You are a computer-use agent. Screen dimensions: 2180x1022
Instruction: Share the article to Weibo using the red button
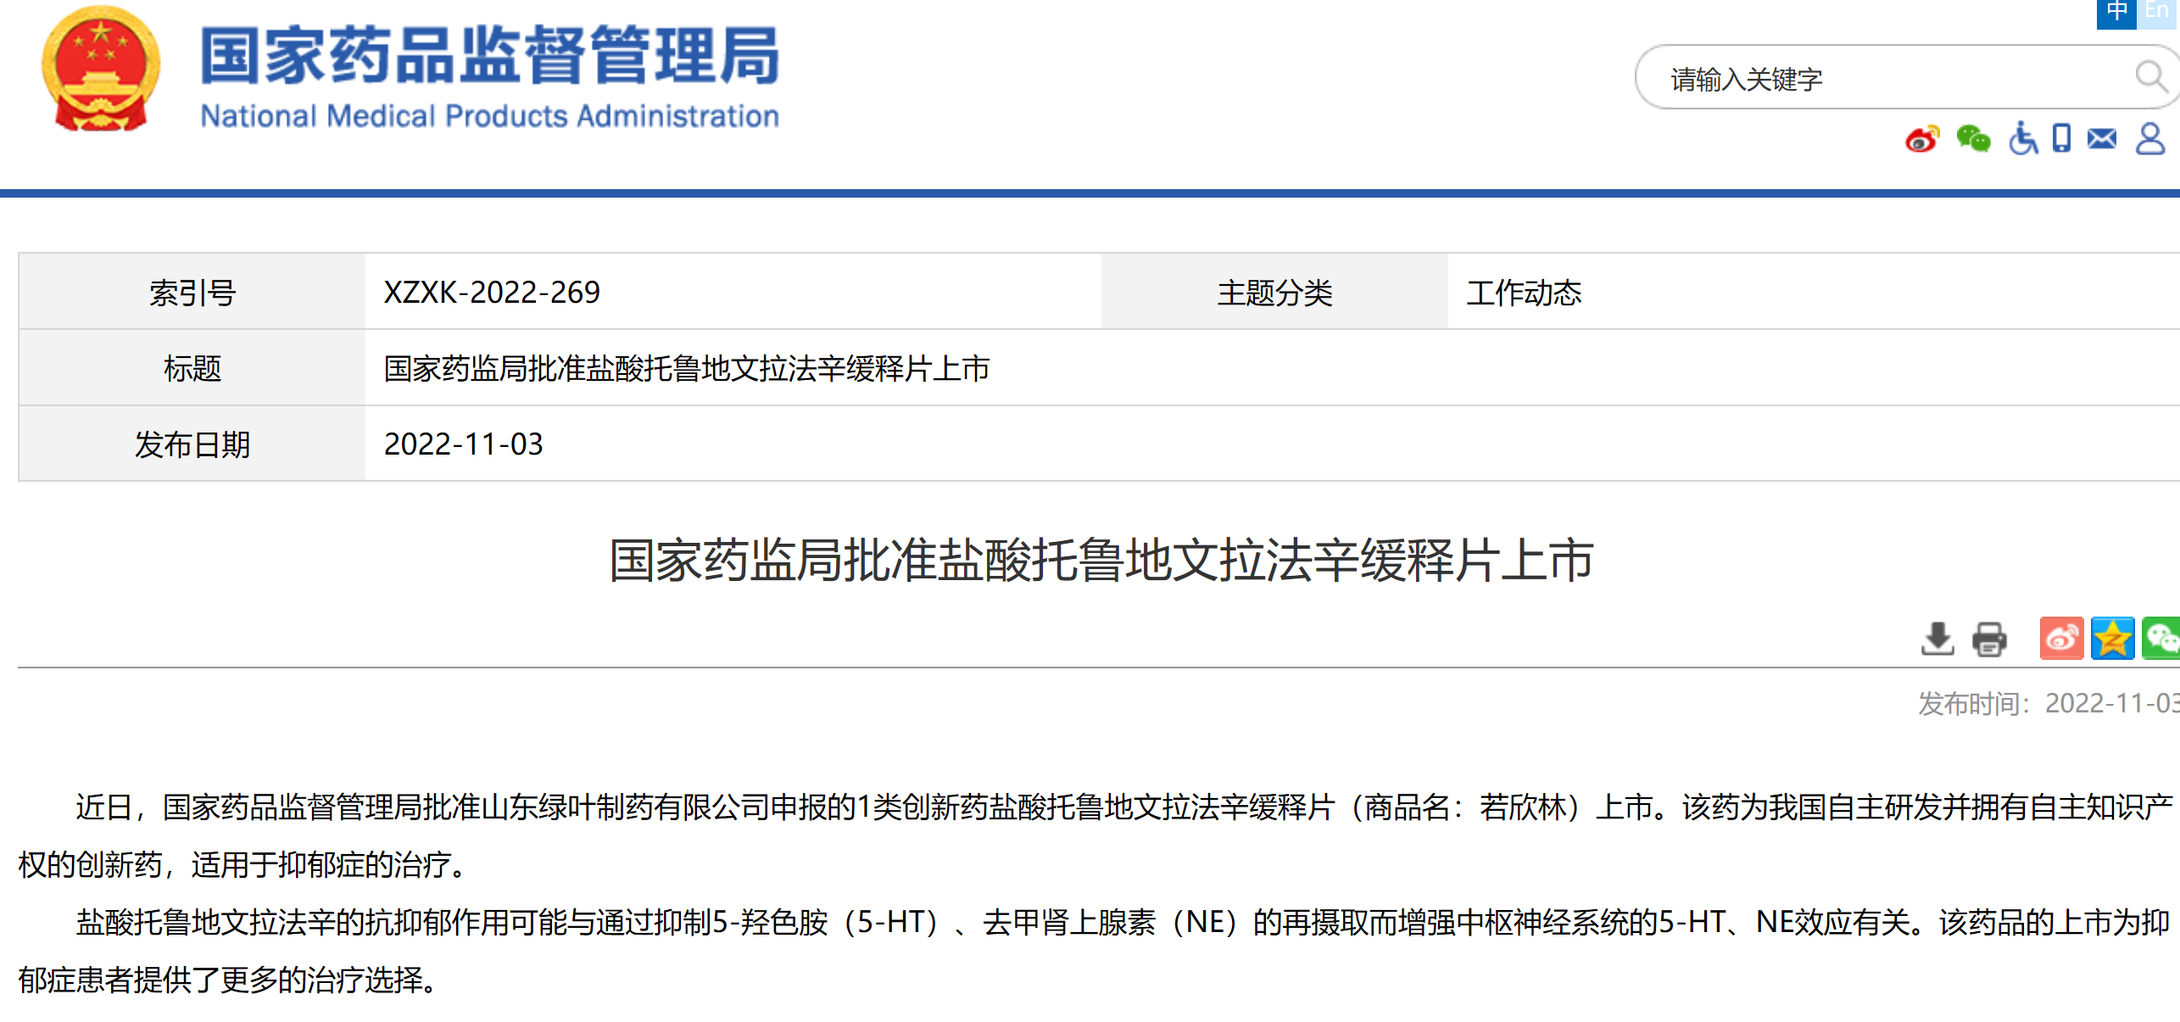[x=2061, y=639]
